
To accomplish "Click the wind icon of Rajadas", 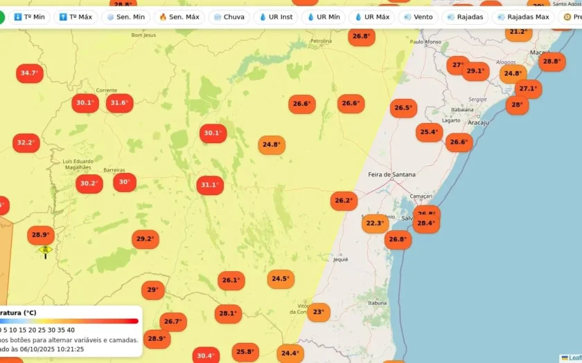I will [450, 17].
